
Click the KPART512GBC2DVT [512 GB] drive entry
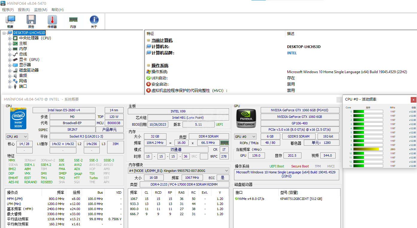pos(301,199)
